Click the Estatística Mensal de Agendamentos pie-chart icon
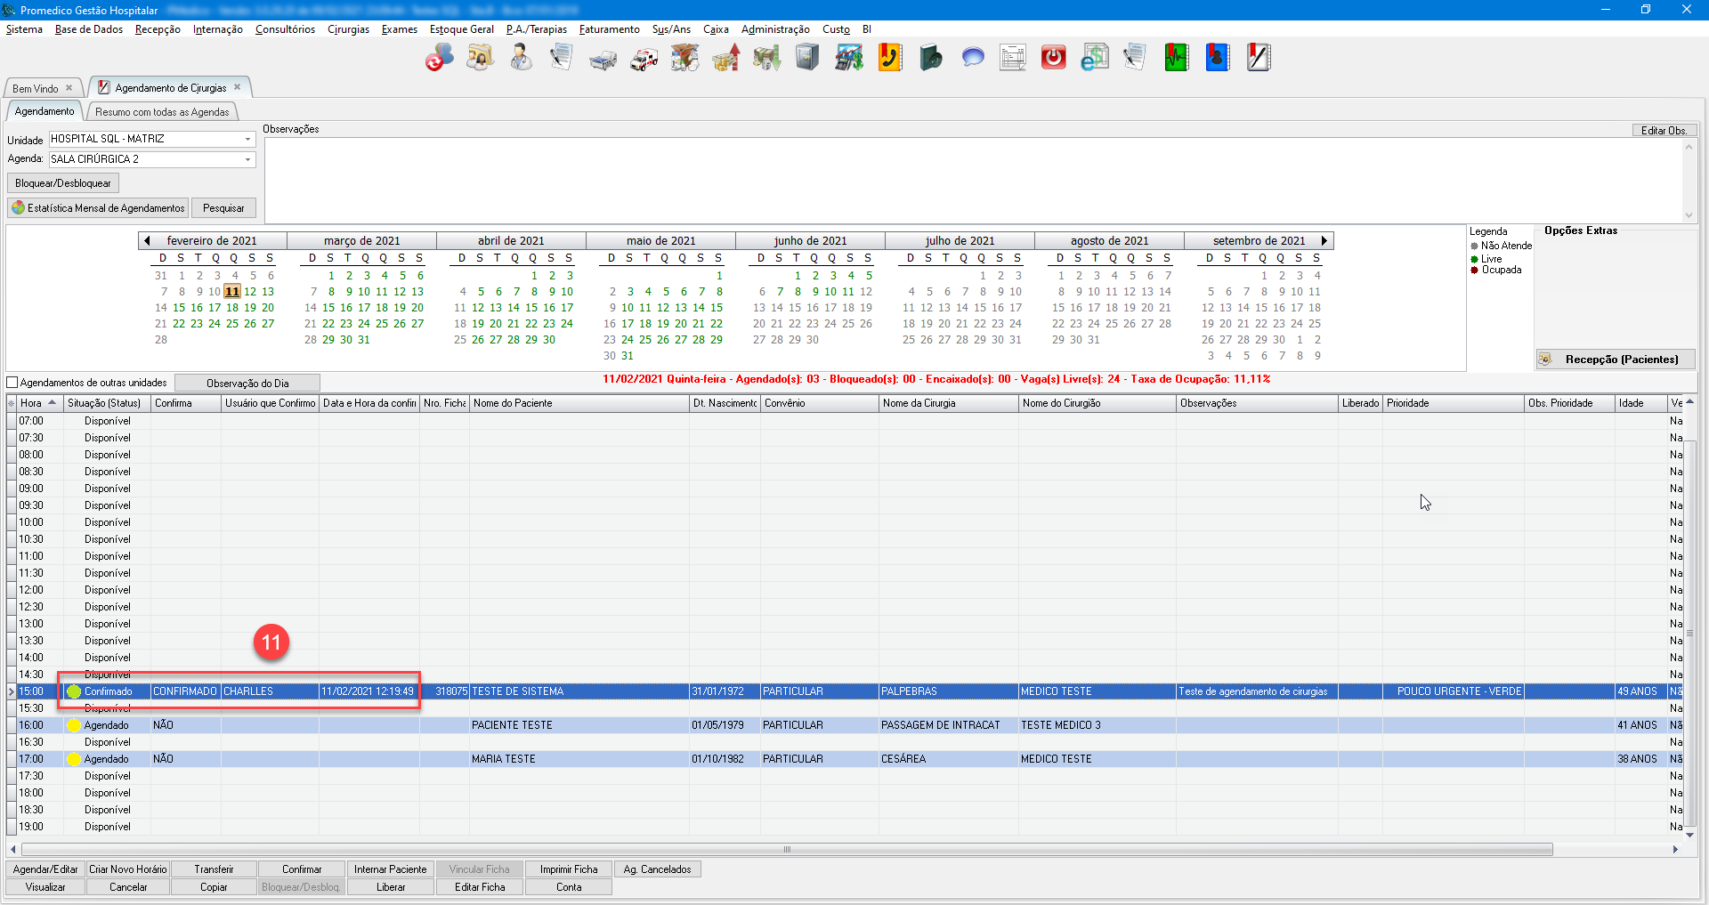Viewport: 1709px width, 905px height. [x=19, y=207]
